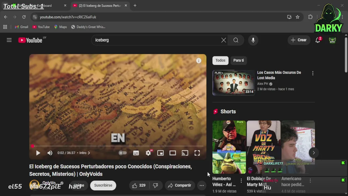Dislike the video
The image size is (348, 196).
pos(156,185)
